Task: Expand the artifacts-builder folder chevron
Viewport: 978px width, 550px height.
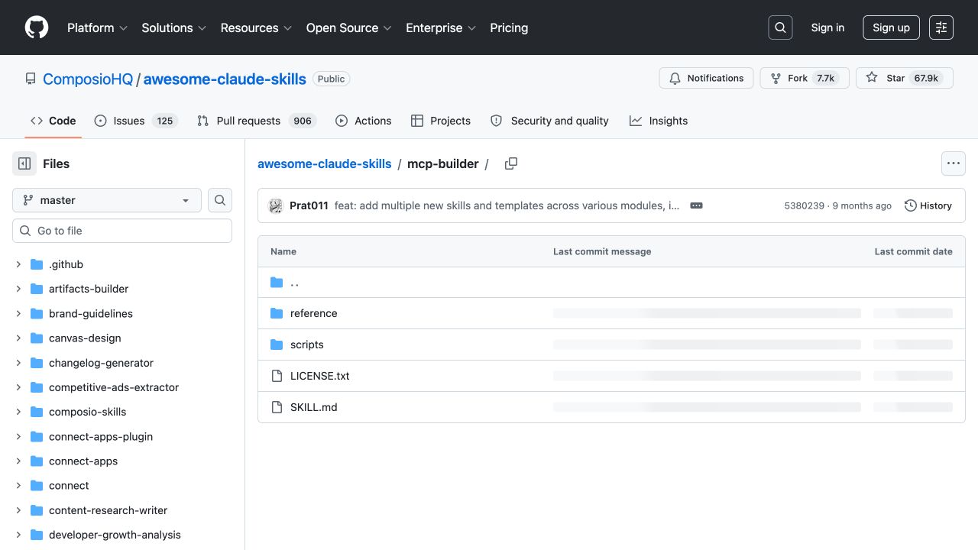Action: [x=18, y=289]
